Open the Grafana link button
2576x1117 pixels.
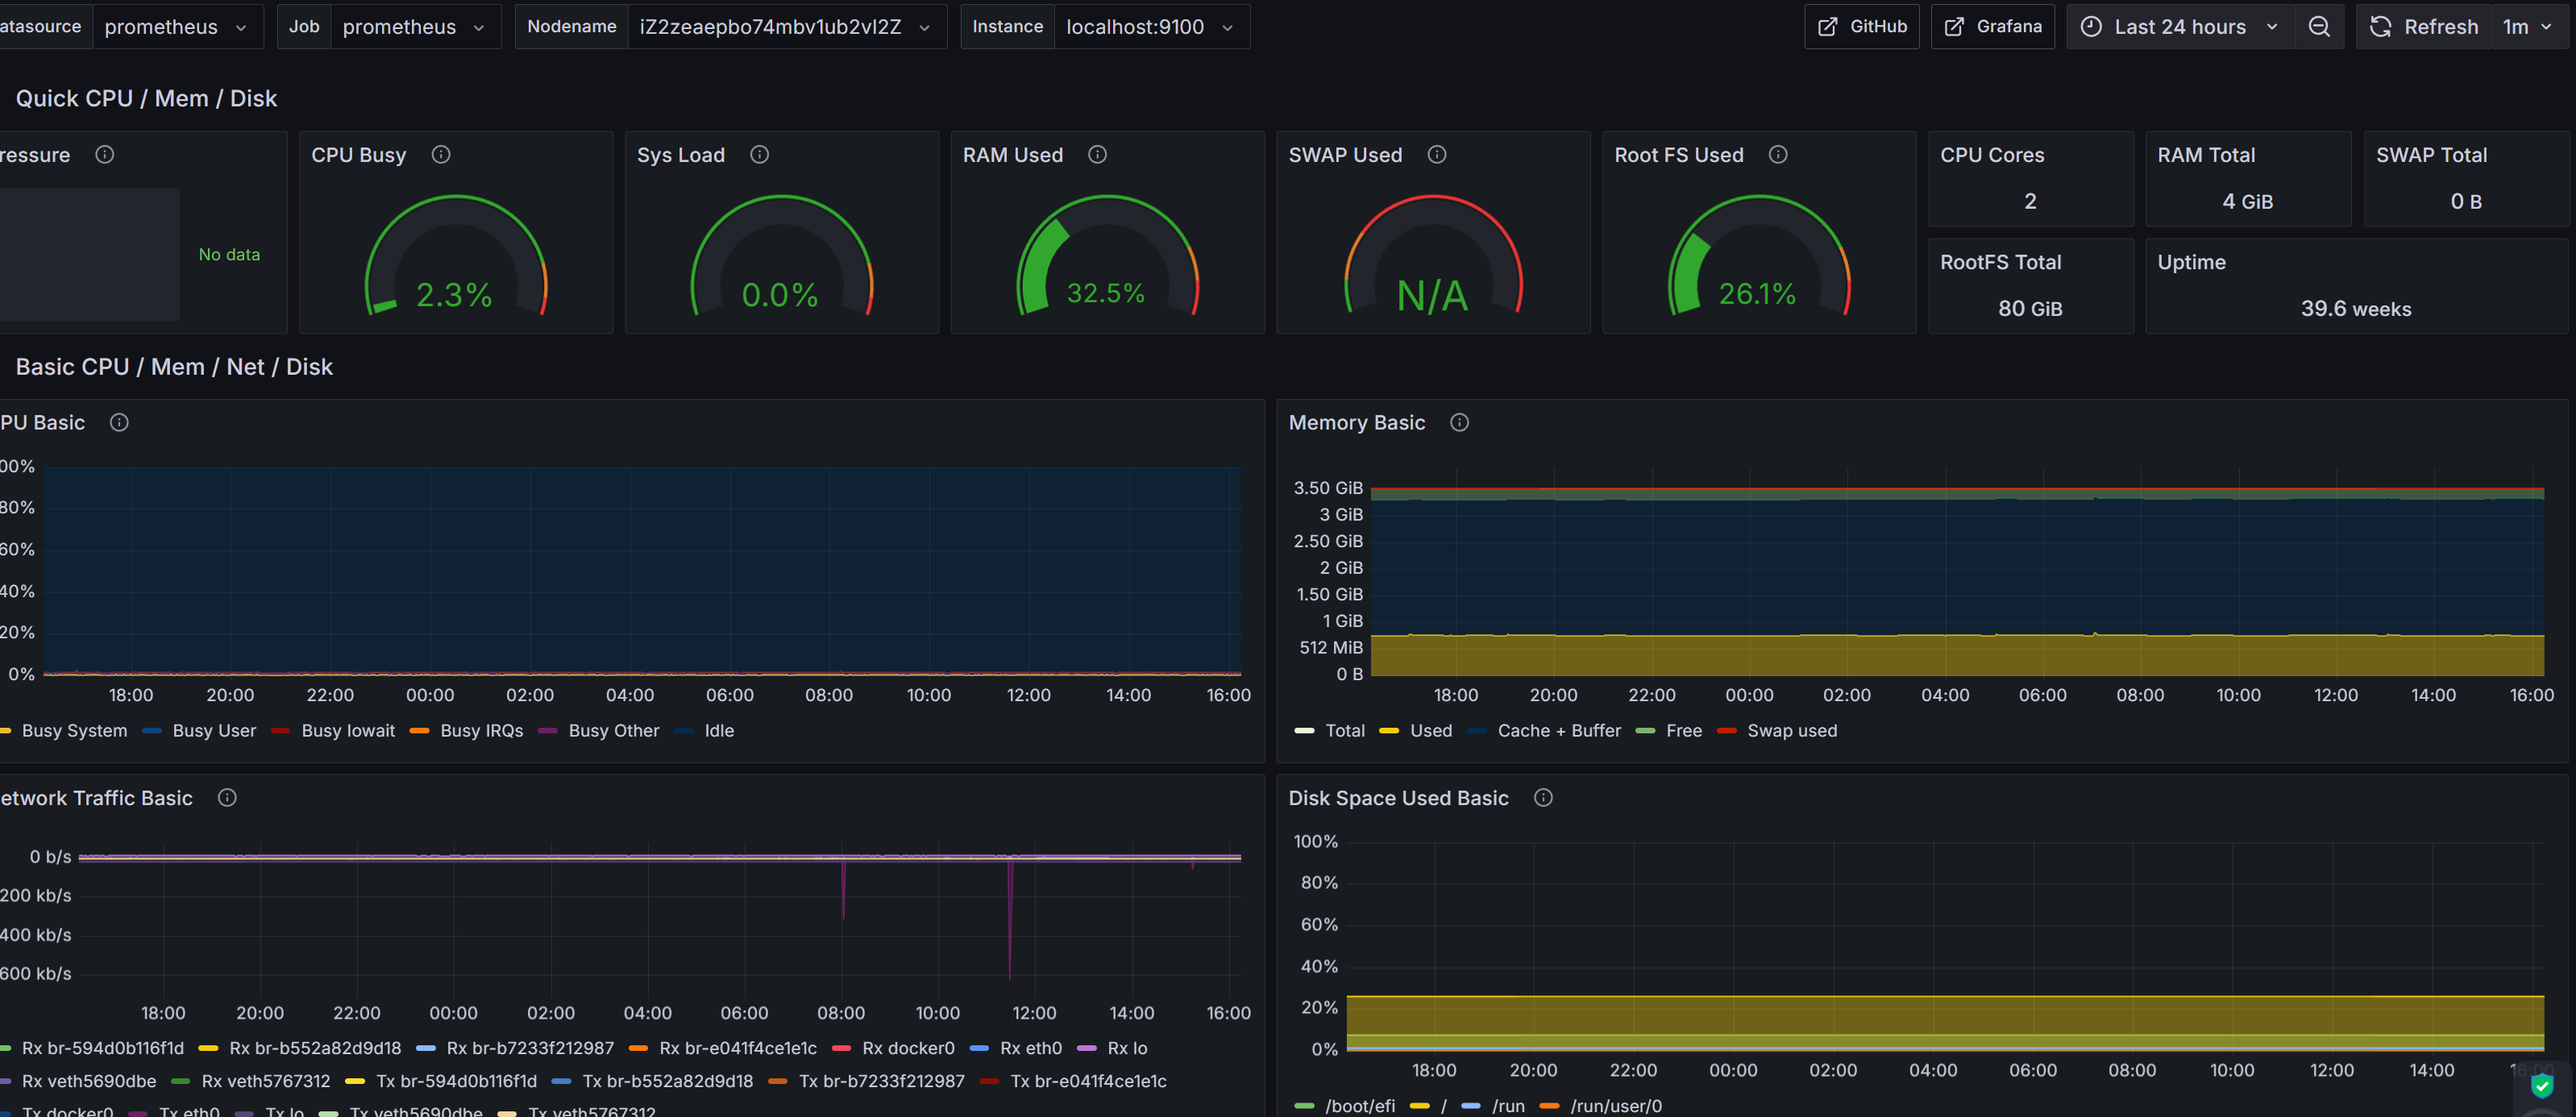click(x=1992, y=27)
